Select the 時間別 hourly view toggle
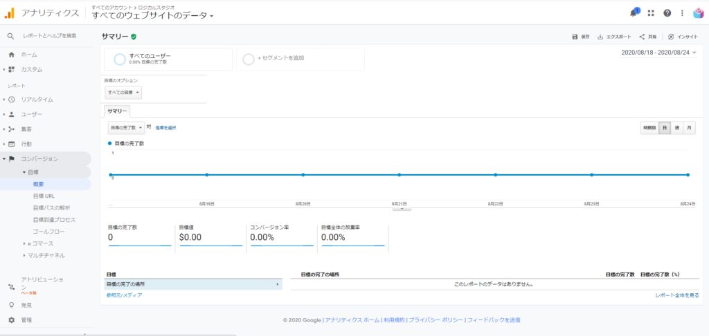Viewport: 709px width, 336px height. (649, 128)
